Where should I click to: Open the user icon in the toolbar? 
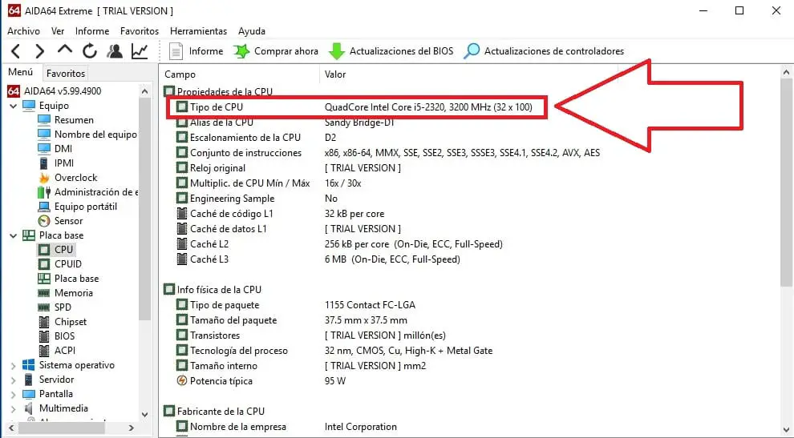click(x=115, y=51)
